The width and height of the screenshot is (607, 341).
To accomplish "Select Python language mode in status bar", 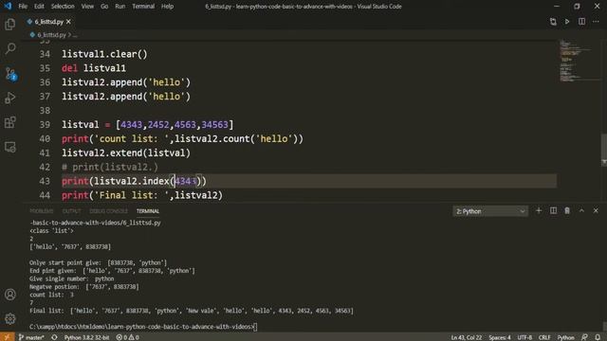I will point(565,337).
